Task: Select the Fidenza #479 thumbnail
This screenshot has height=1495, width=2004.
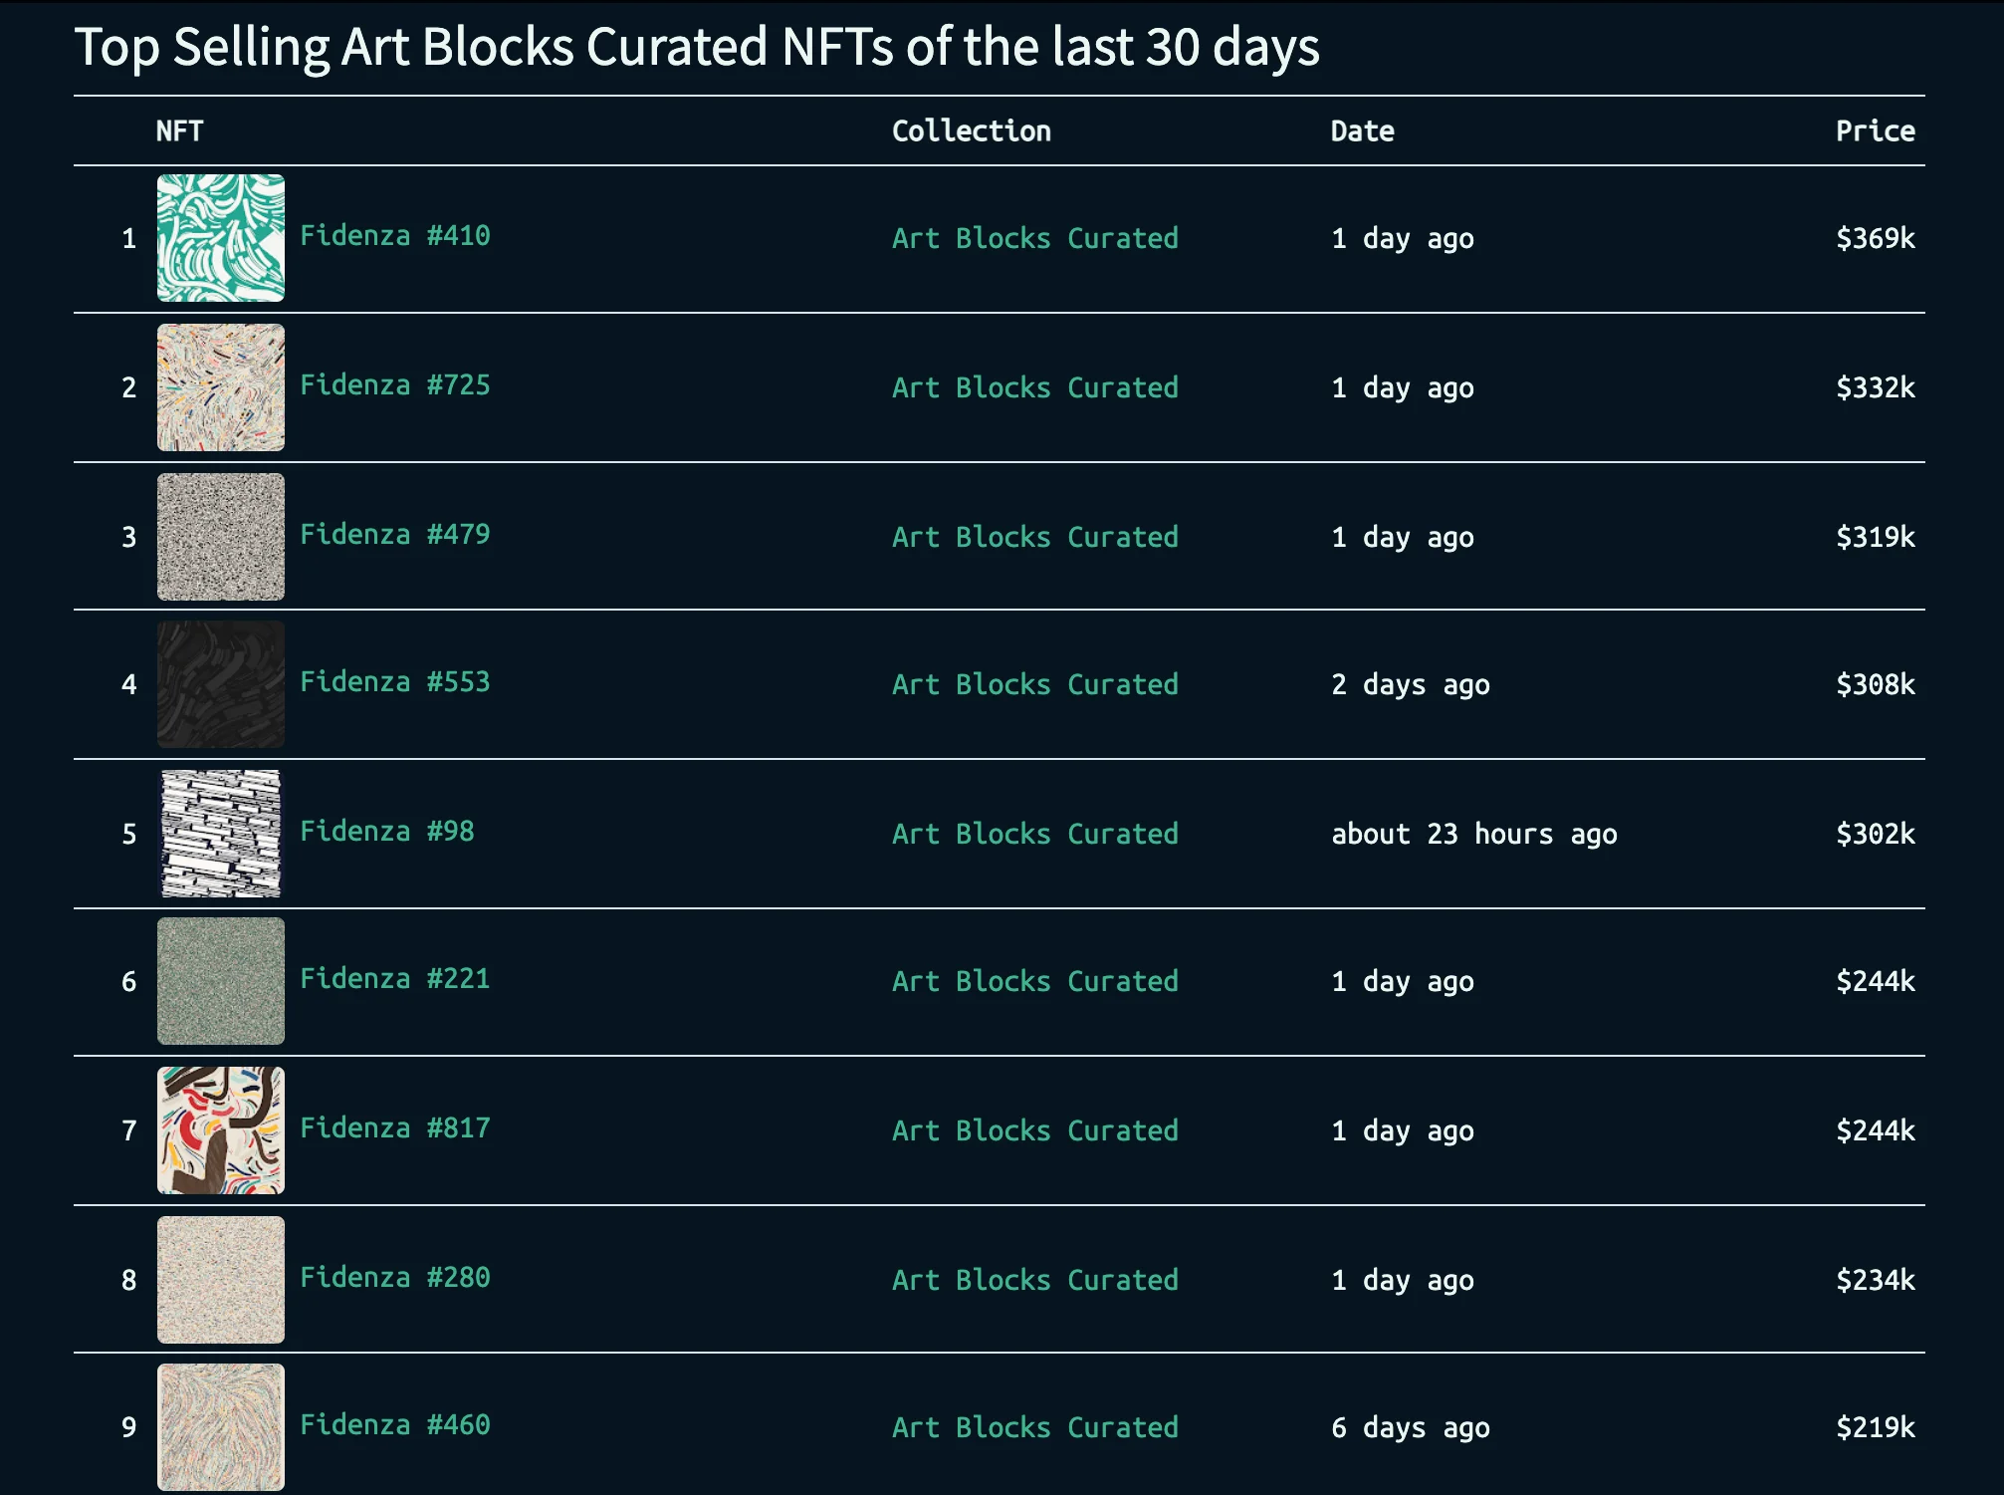Action: pyautogui.click(x=220, y=537)
